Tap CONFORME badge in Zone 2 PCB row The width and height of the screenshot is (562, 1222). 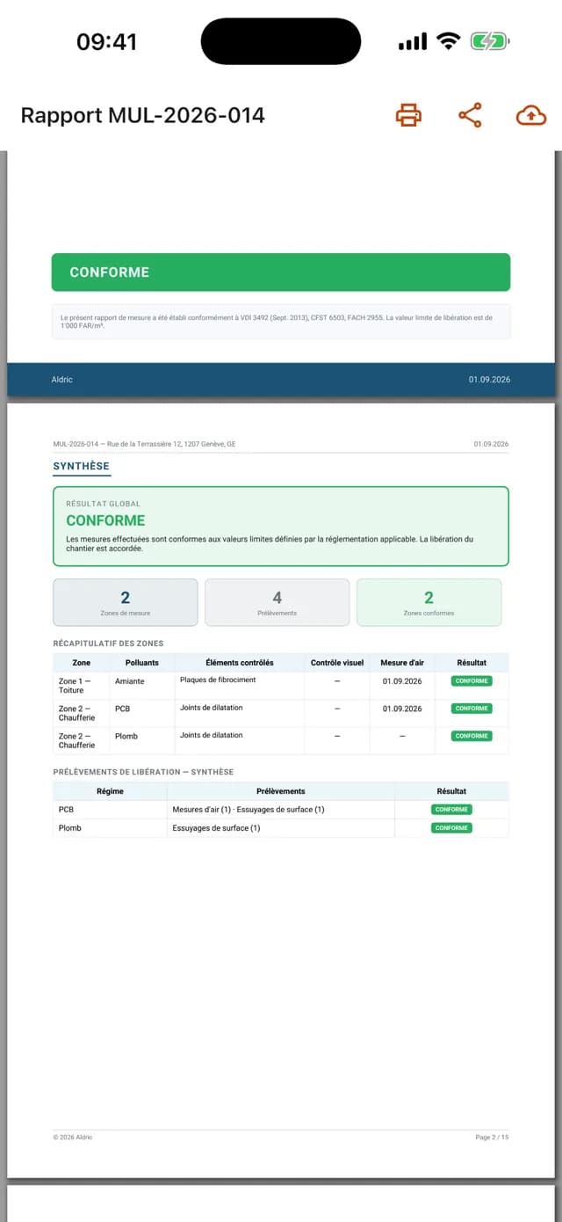(x=472, y=709)
